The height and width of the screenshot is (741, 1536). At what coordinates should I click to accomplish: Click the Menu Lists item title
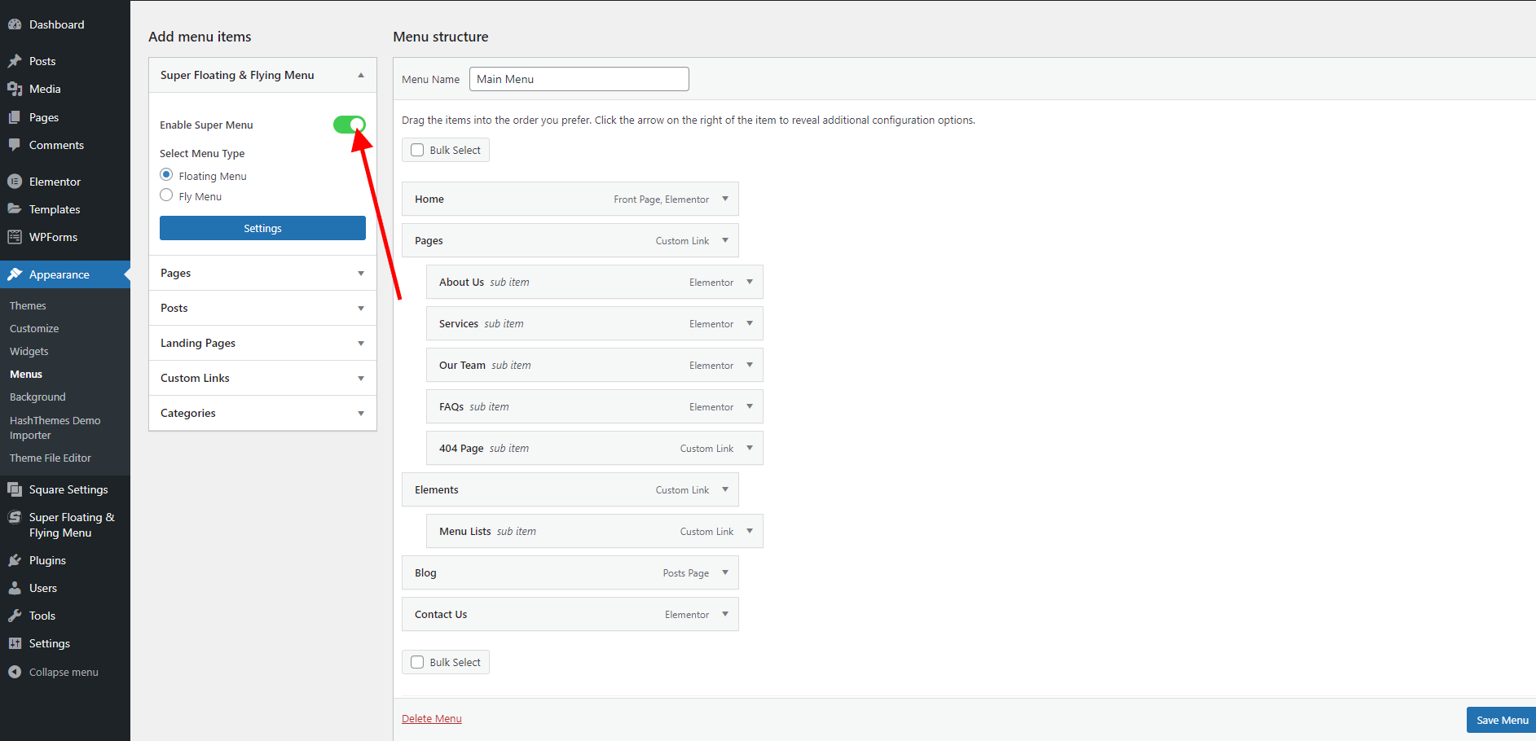(x=465, y=532)
